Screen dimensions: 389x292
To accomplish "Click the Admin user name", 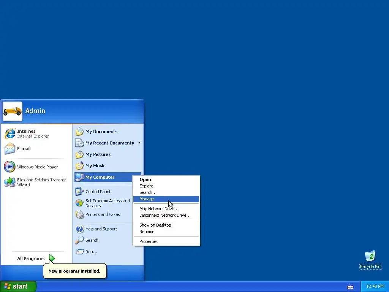I will pos(35,111).
